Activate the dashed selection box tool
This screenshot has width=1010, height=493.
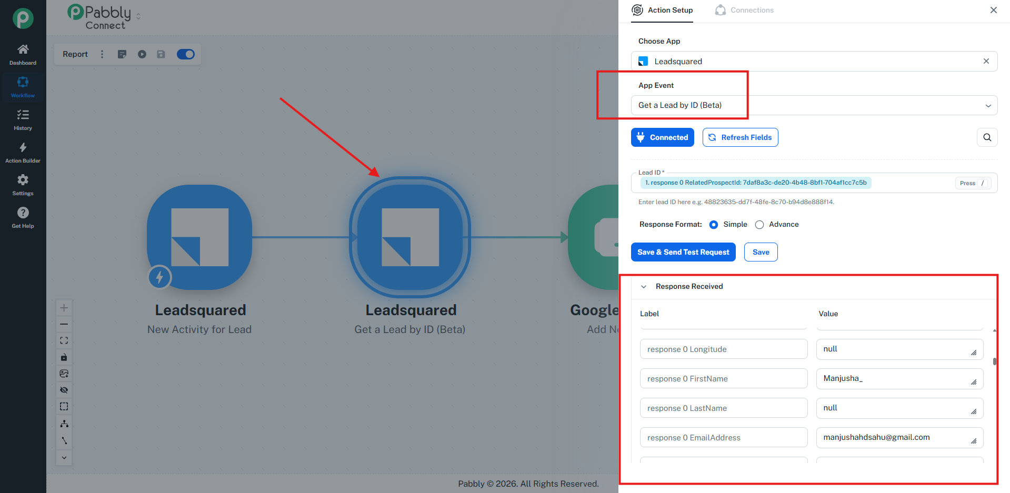[x=64, y=406]
